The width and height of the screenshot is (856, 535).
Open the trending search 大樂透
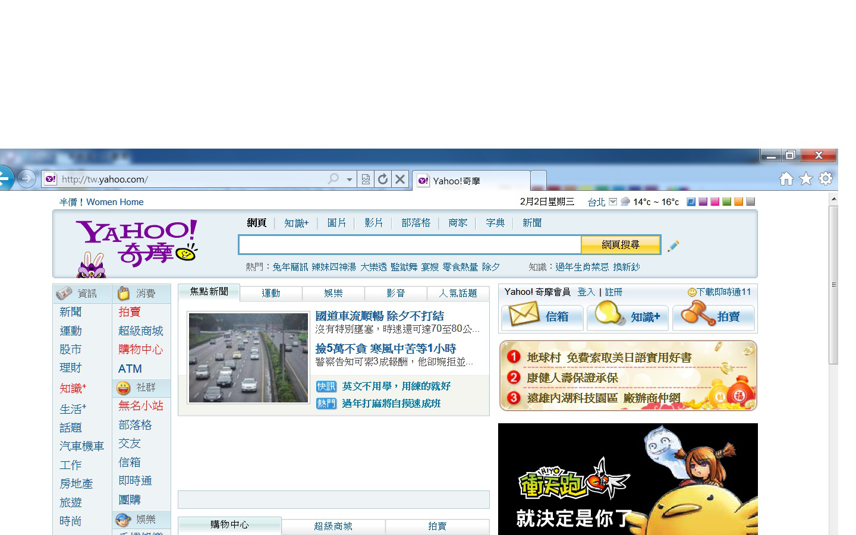[373, 267]
